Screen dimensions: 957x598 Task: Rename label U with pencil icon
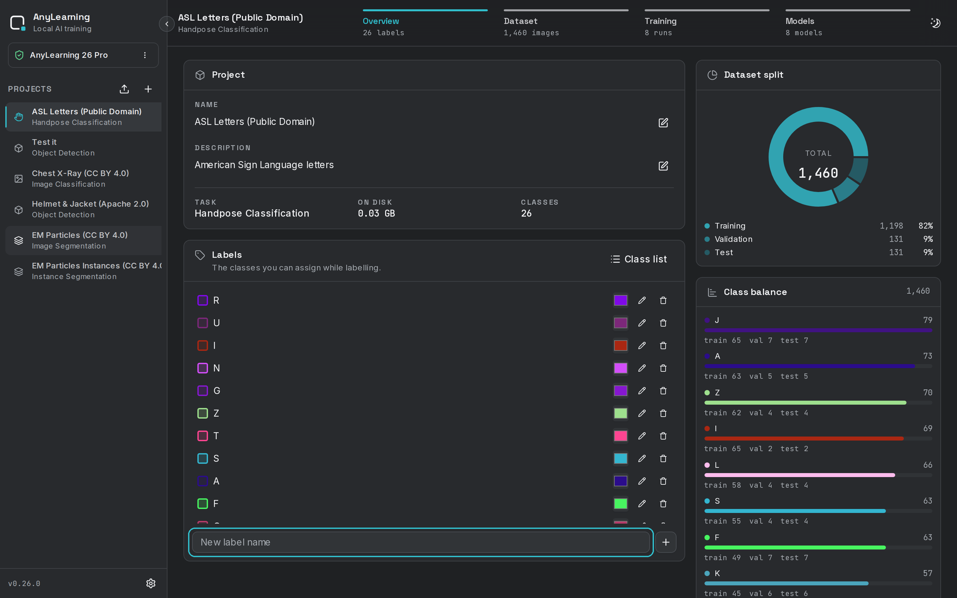click(x=642, y=323)
